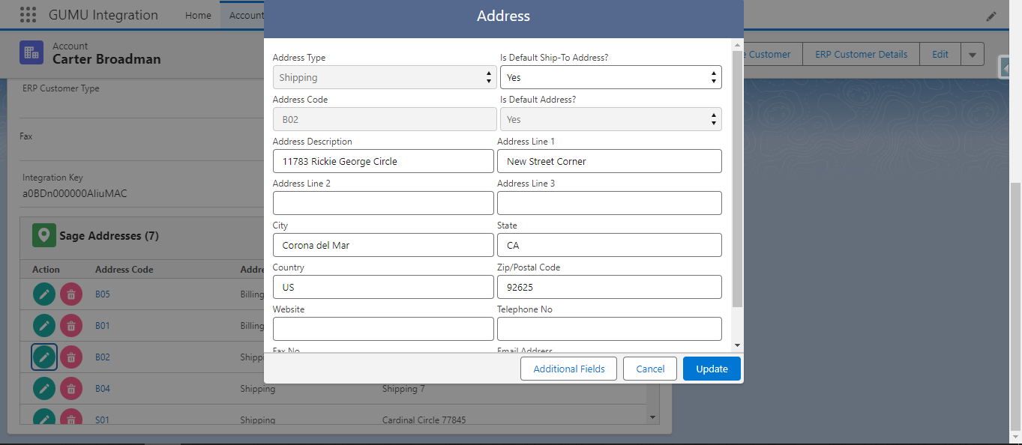Click the B01 address code link
Screen dimensions: 1022x445
(103, 326)
